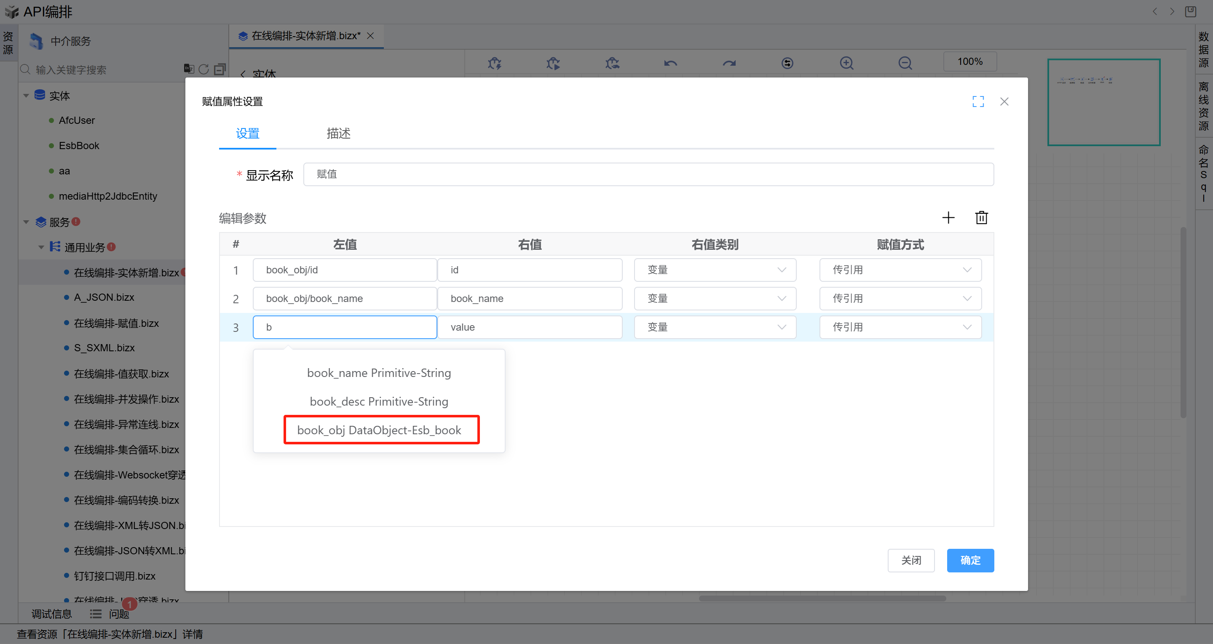Click the redo arrow in toolbar
This screenshot has height=644, width=1213.
729,63
